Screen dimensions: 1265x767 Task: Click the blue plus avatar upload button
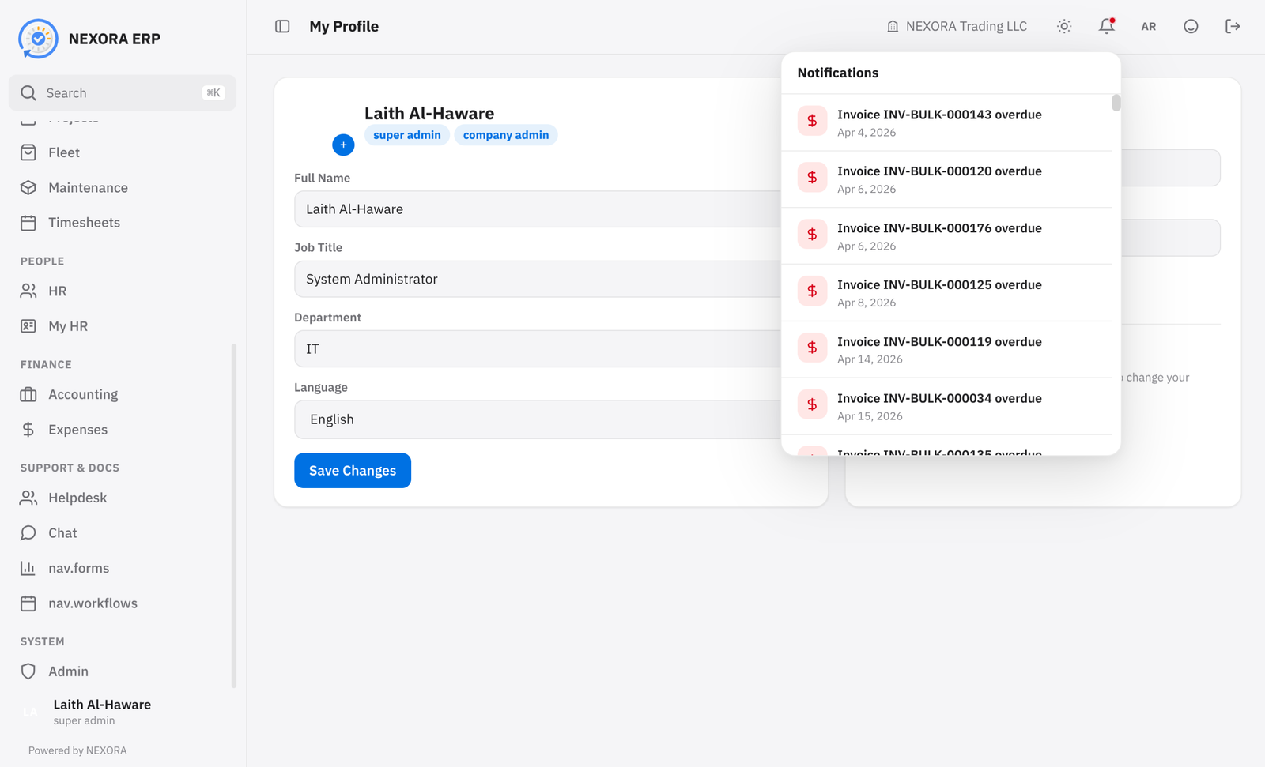(x=343, y=145)
